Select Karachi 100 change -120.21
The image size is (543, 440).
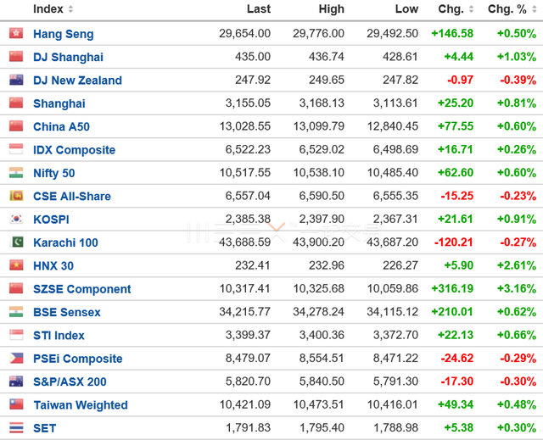click(x=454, y=242)
